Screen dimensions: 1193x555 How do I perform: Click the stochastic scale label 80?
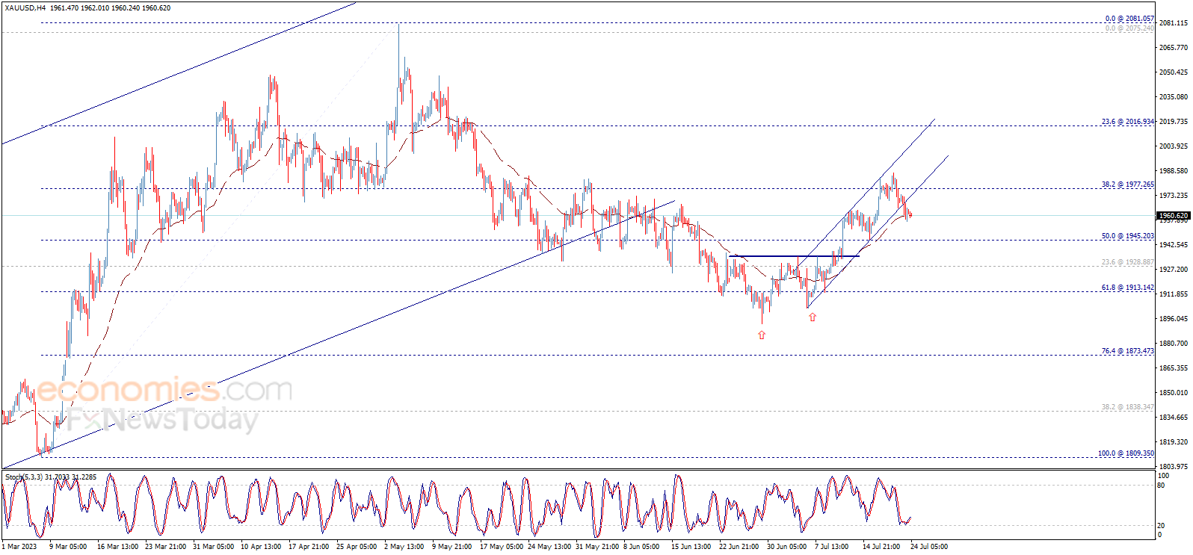[x=1161, y=486]
